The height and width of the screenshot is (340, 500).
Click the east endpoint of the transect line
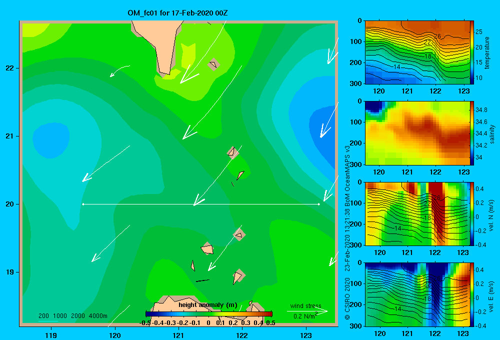[319, 204]
